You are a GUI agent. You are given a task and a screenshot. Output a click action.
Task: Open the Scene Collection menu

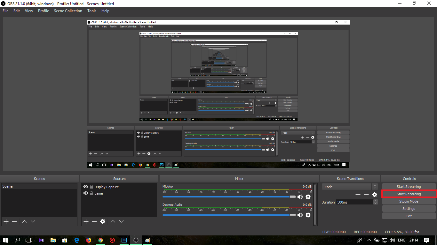tap(68, 11)
